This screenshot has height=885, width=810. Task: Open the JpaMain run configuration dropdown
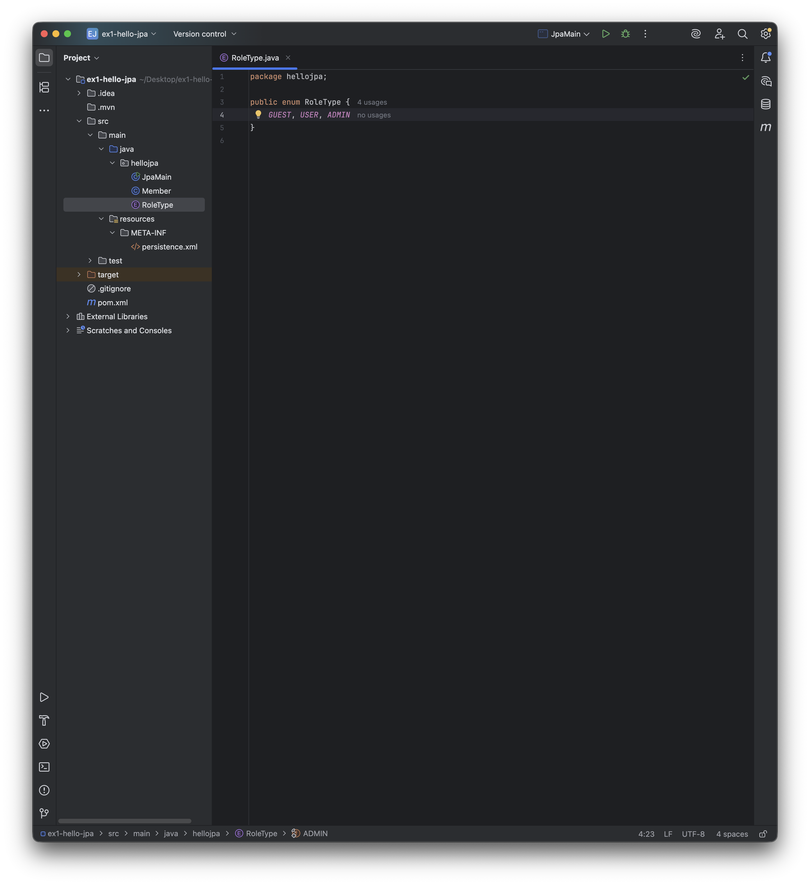pyautogui.click(x=564, y=34)
